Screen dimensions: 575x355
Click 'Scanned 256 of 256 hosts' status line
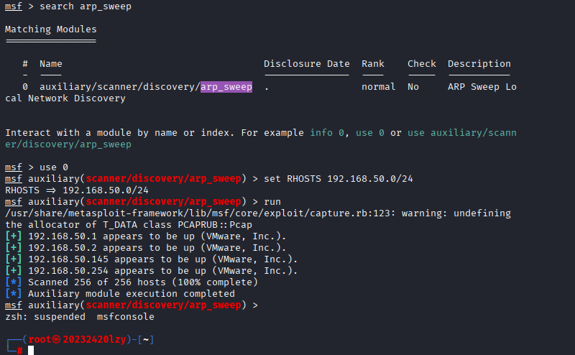click(x=132, y=282)
